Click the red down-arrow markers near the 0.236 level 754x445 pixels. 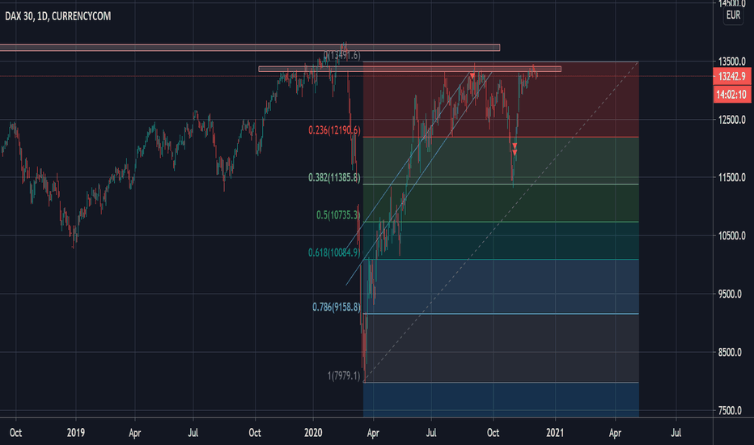point(515,149)
